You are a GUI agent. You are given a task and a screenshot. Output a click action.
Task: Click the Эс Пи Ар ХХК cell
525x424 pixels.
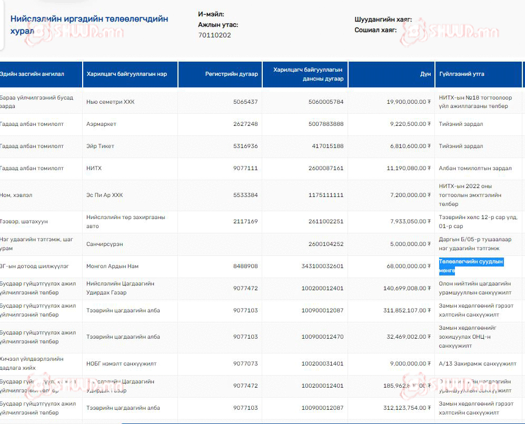pos(104,195)
